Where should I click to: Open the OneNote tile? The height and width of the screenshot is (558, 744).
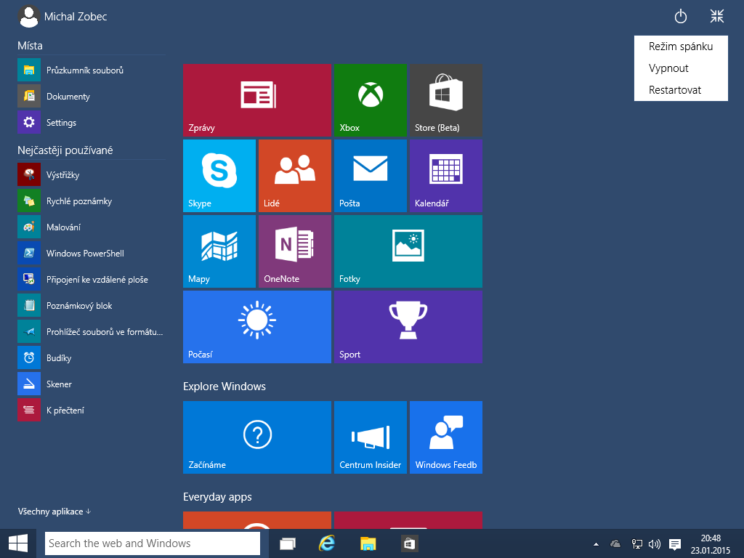pyautogui.click(x=294, y=251)
